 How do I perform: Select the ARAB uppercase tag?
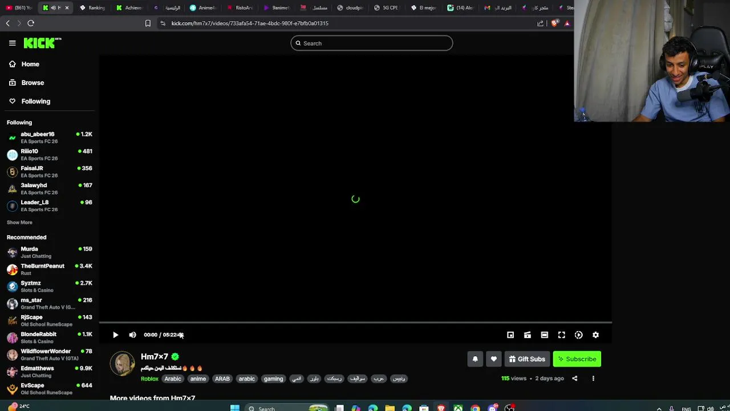coord(222,378)
